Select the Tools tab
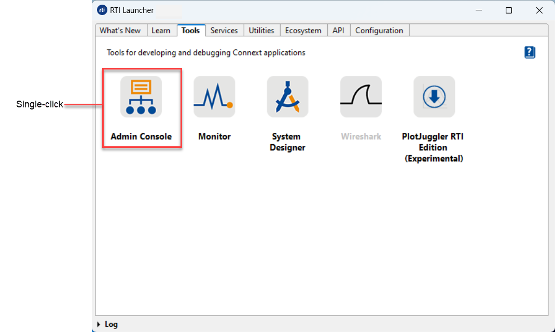This screenshot has height=332, width=555. [x=190, y=31]
